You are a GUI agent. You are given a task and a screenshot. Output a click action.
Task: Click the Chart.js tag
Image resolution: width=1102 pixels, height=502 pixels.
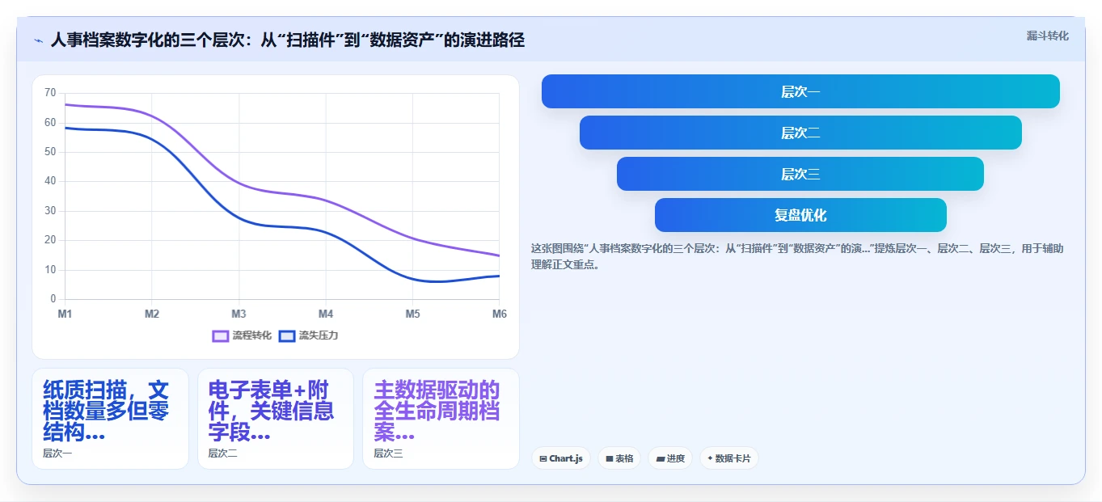pyautogui.click(x=561, y=458)
